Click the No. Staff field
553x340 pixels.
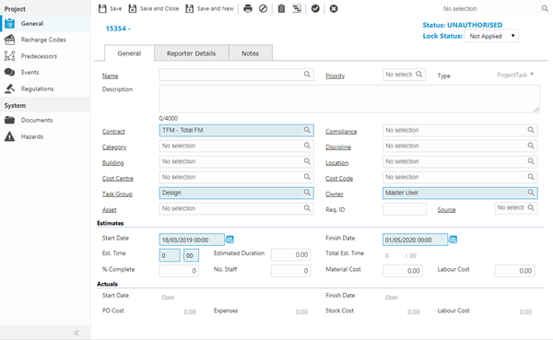(291, 271)
